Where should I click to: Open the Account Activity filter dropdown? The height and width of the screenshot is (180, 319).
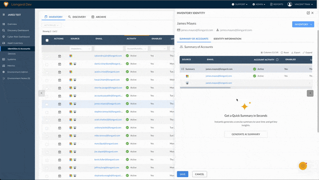coord(136,48)
